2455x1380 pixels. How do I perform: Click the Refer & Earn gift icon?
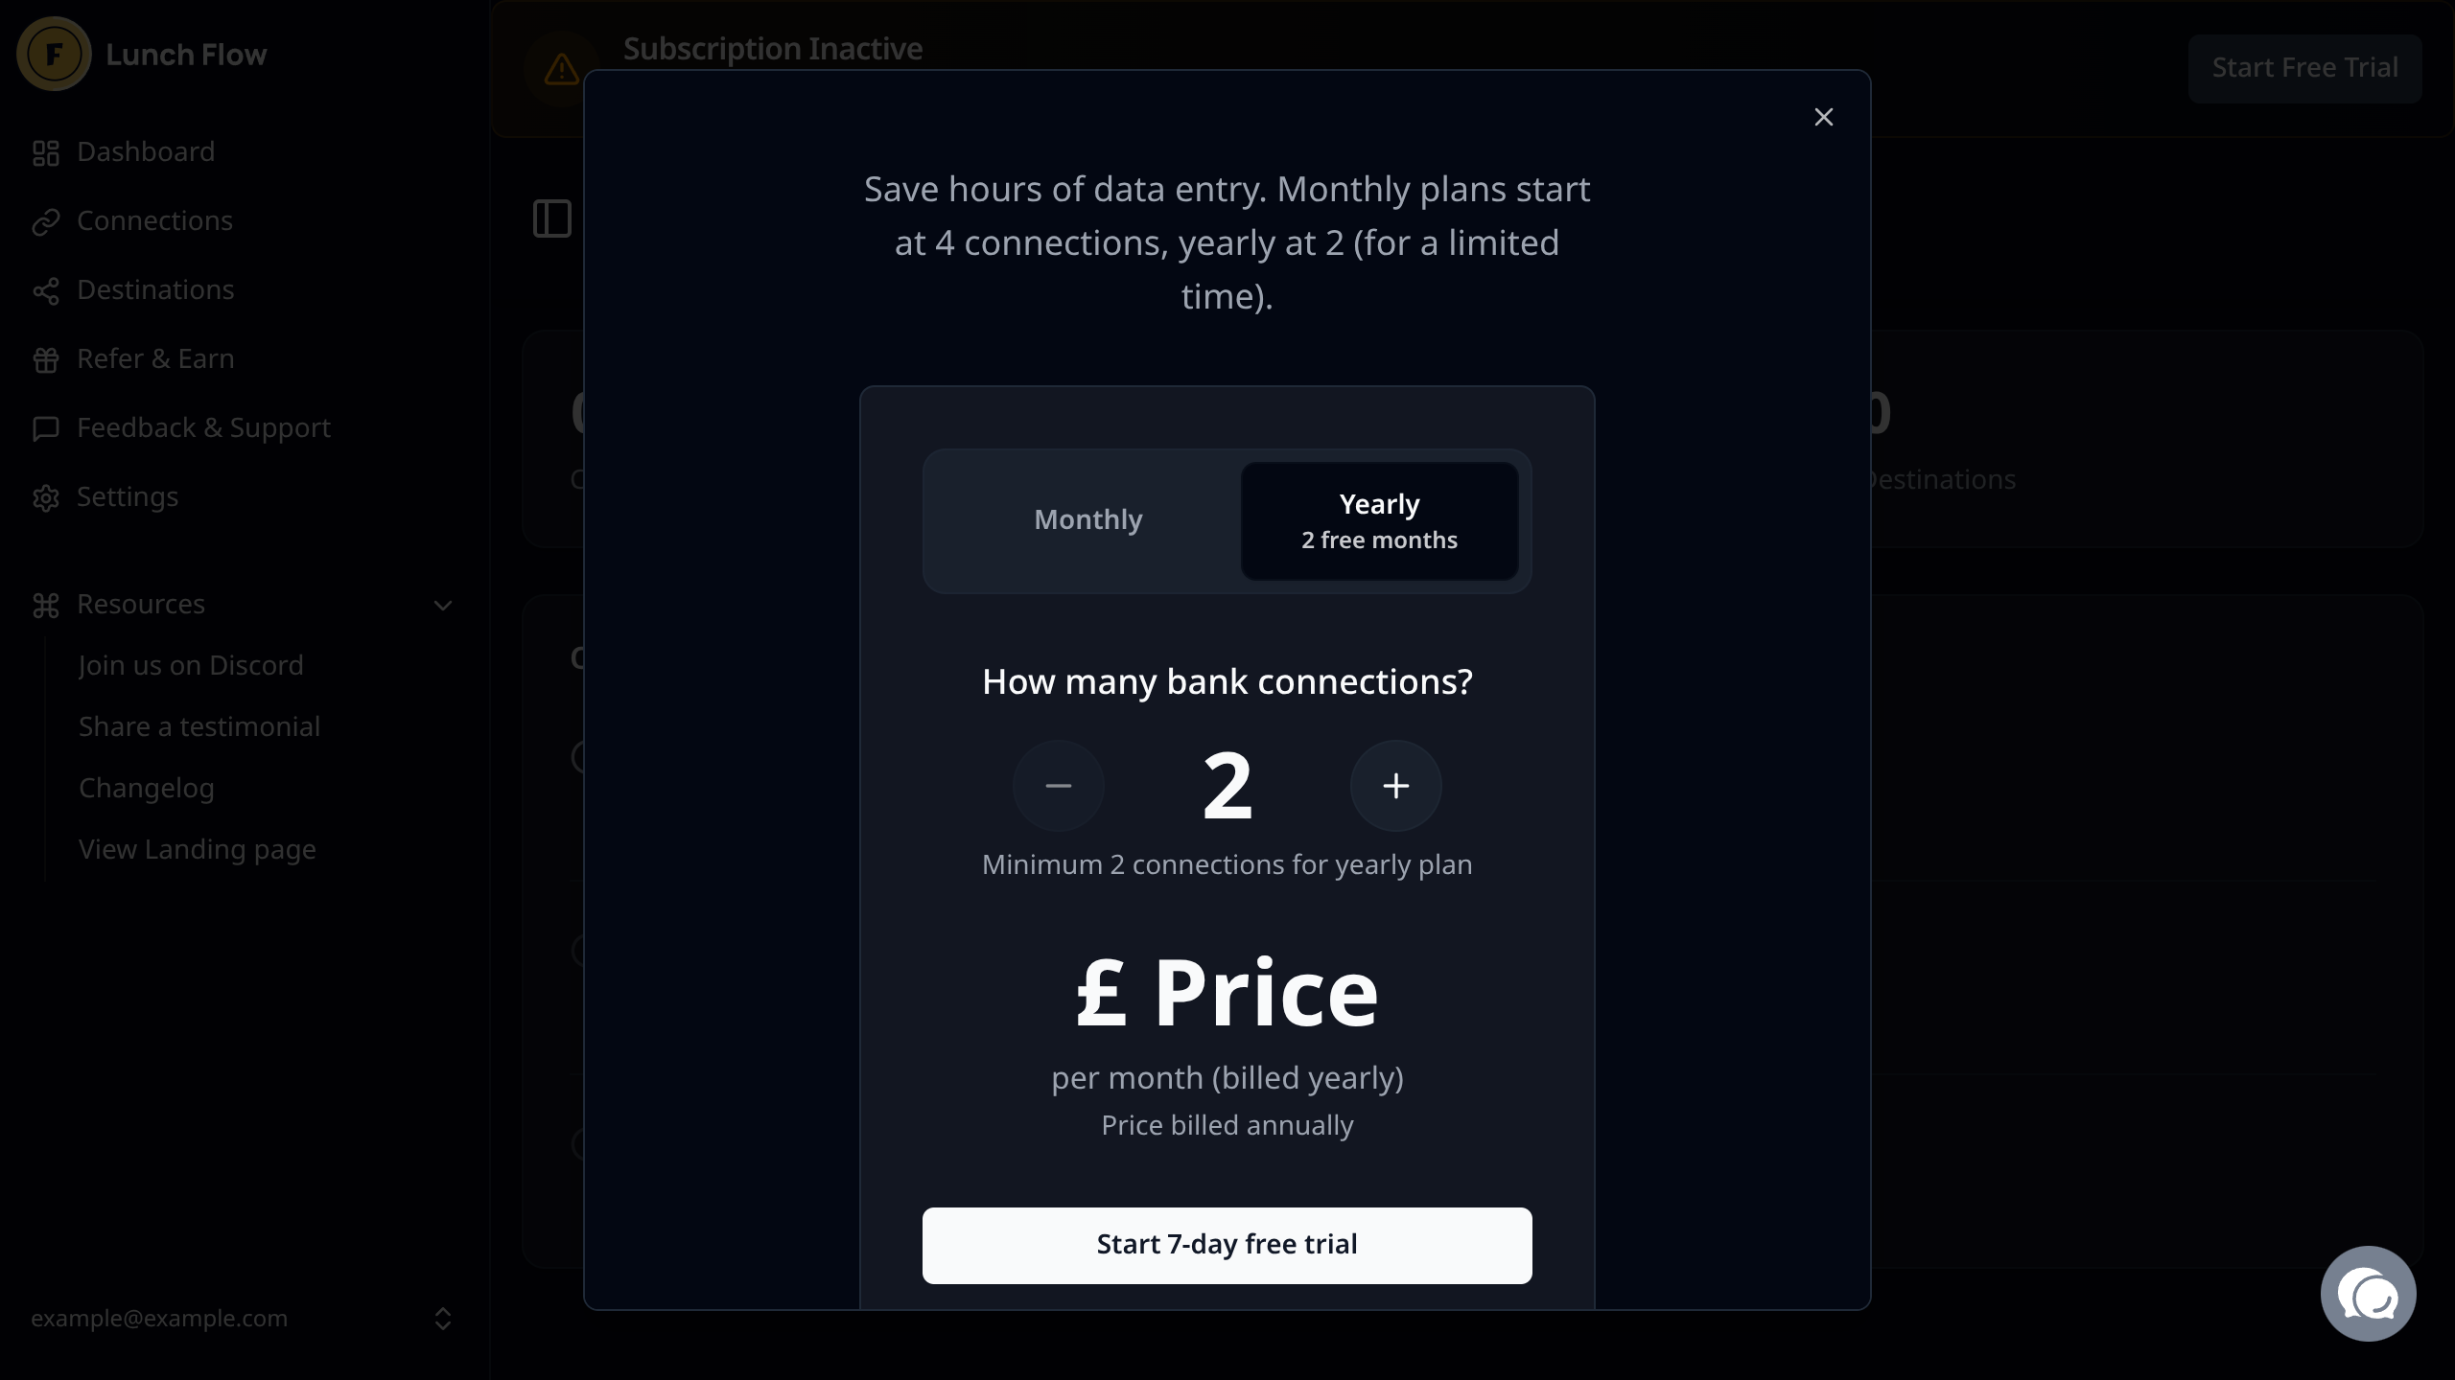pos(46,359)
